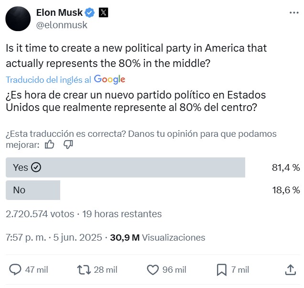Viewport: 304px width, 288px height.
Task: Rate translation with thumbs down
Action: coord(68,144)
